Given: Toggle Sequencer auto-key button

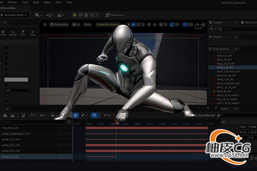Looking at the screenshot, I should pyautogui.click(x=75, y=115).
